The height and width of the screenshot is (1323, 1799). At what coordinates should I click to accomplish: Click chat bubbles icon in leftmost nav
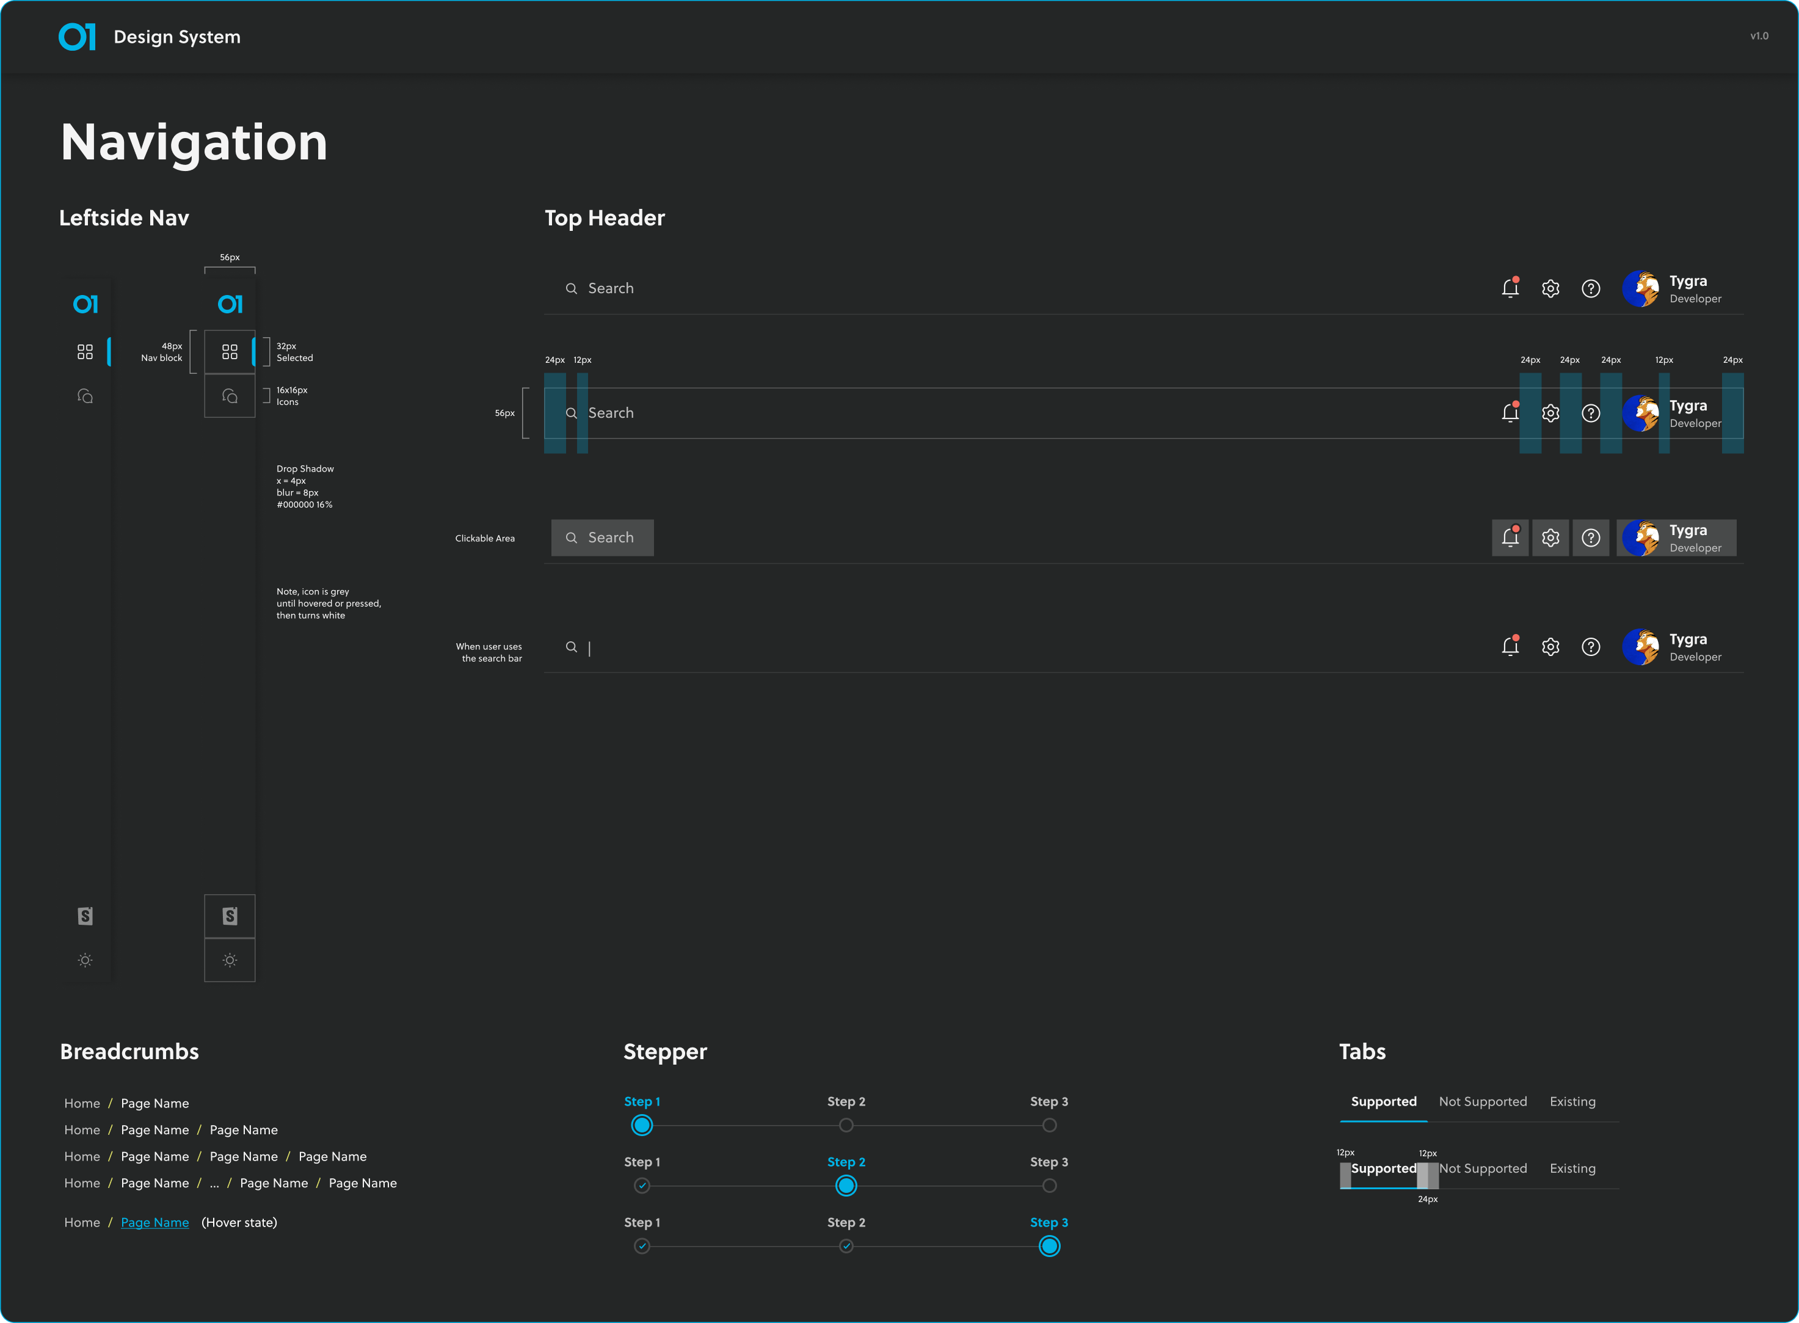tap(85, 396)
